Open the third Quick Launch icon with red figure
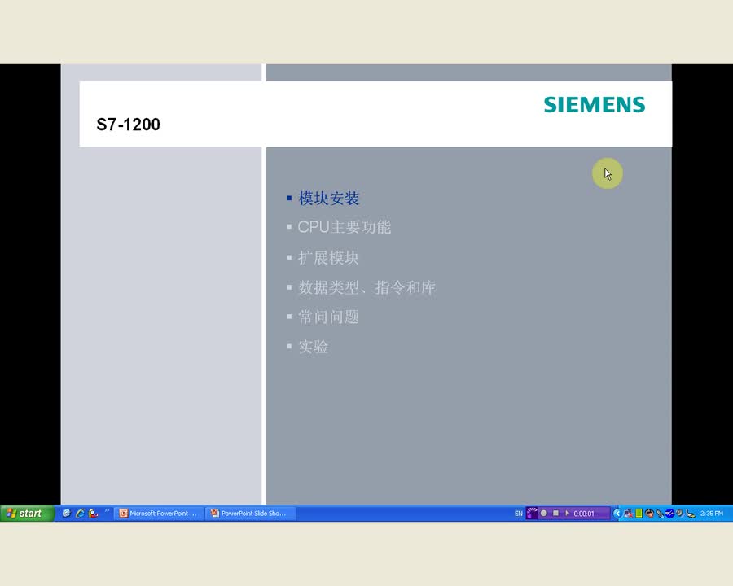This screenshot has height=586, width=733. (x=94, y=513)
